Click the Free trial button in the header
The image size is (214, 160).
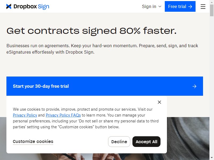[x=180, y=6]
